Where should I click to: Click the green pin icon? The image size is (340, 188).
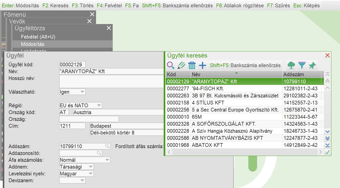coord(312,66)
